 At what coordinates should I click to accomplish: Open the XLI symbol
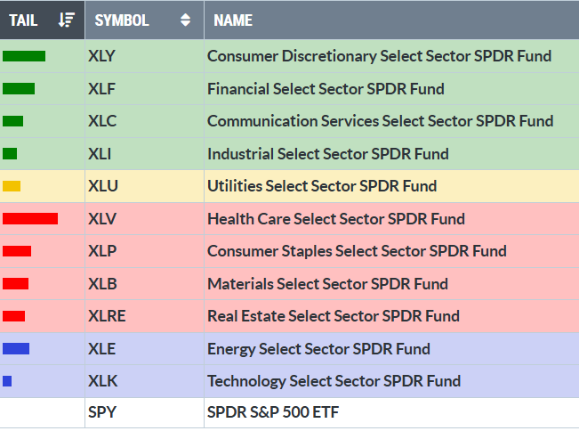coord(100,153)
